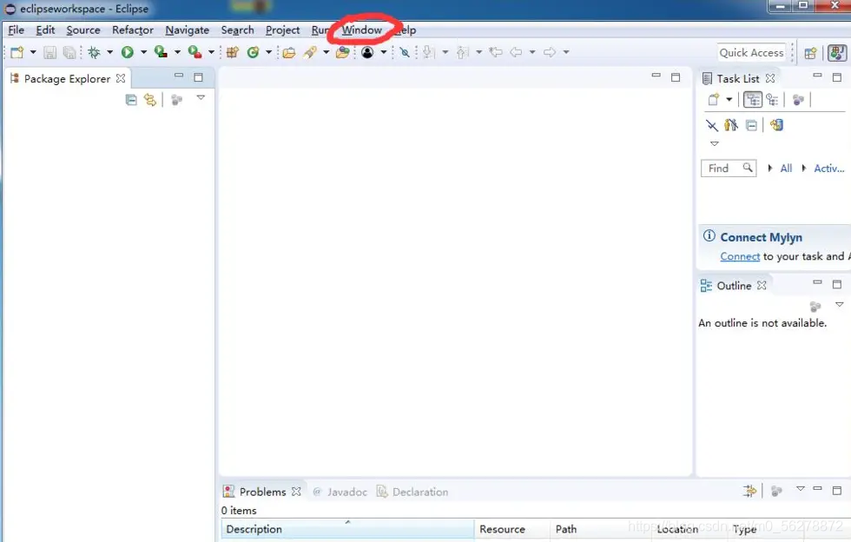Screen dimensions: 851x542
Task: Open the Outline view menu triangle
Action: click(x=839, y=305)
